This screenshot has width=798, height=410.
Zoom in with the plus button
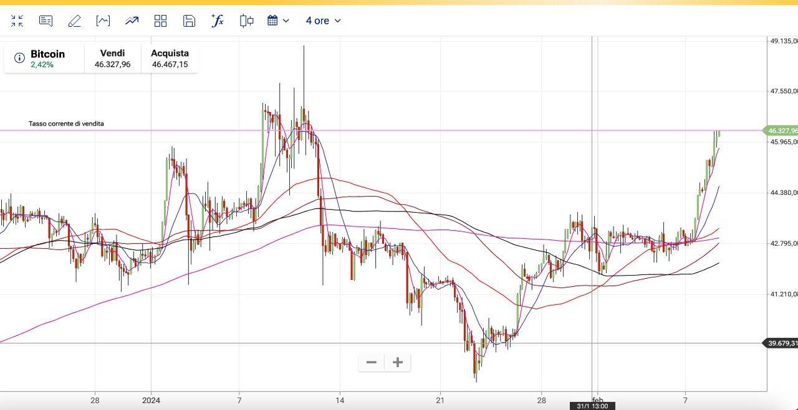(398, 362)
